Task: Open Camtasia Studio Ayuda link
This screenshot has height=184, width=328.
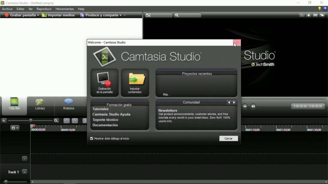Action: 111,114
